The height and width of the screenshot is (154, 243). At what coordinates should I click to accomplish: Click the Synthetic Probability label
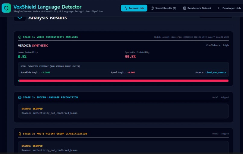click(x=137, y=52)
